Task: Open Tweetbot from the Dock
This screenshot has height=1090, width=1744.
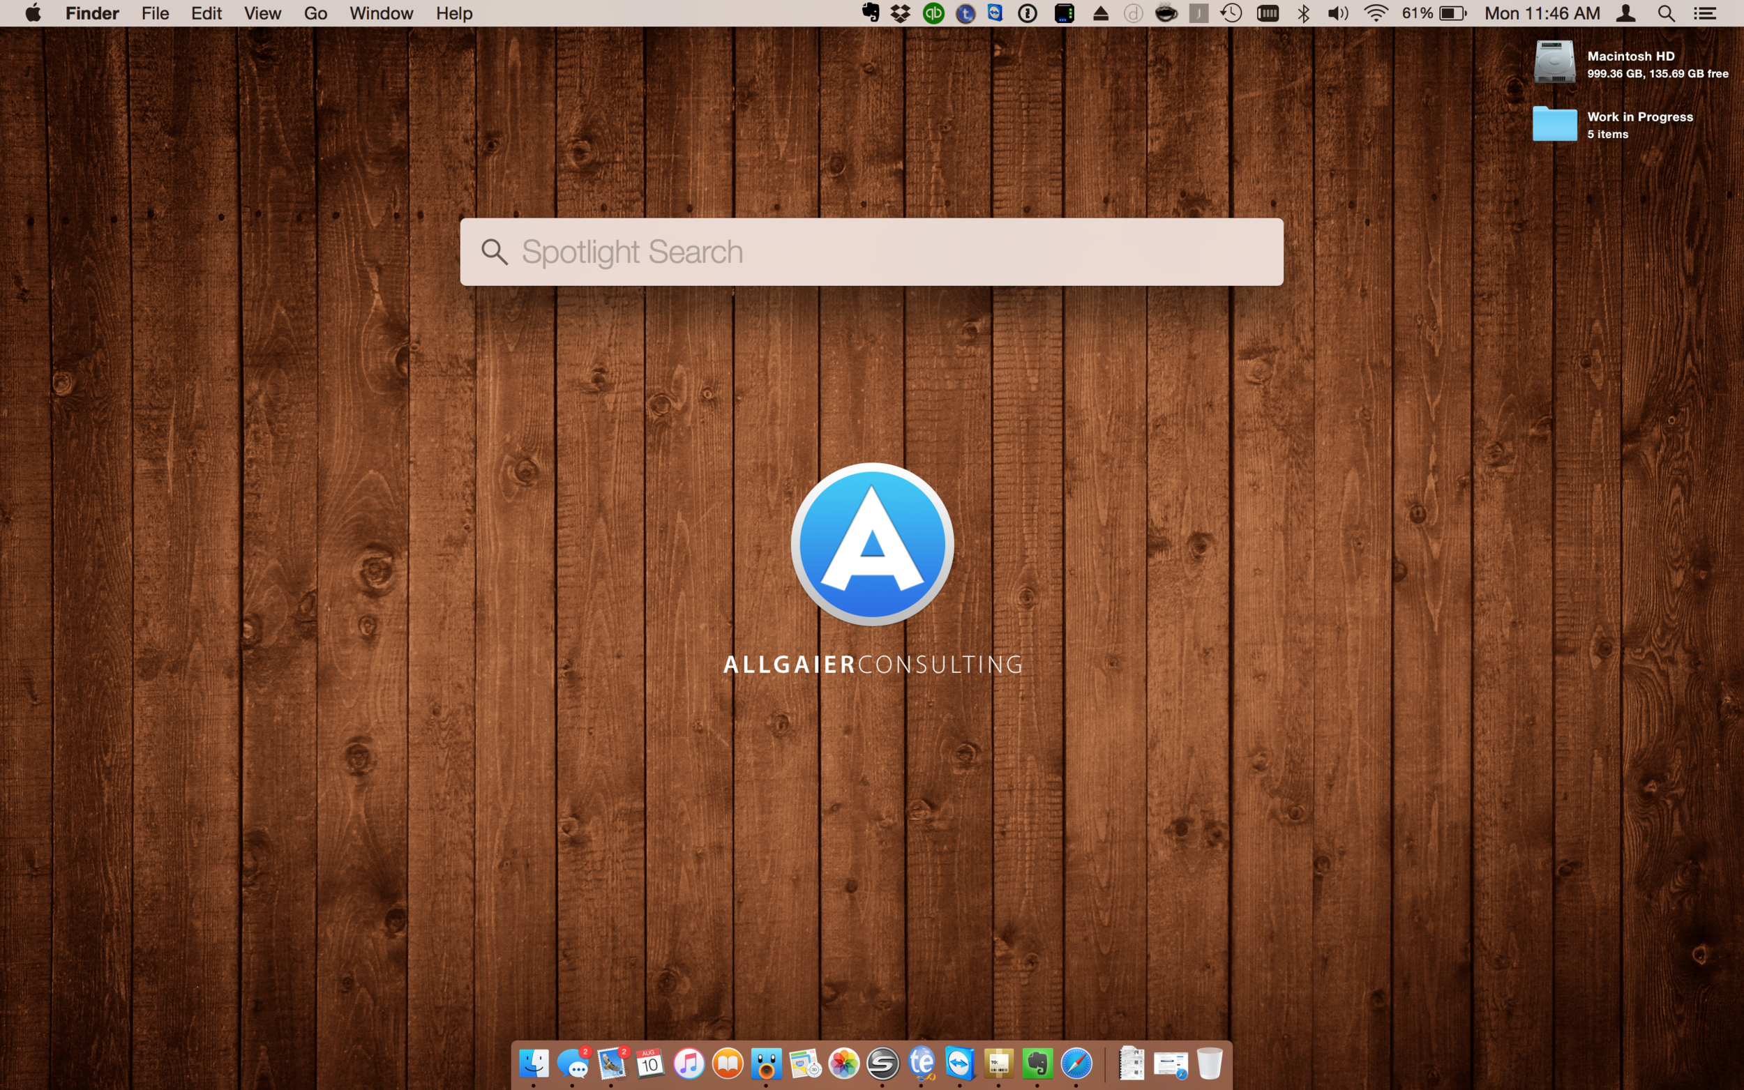Action: coord(767,1063)
